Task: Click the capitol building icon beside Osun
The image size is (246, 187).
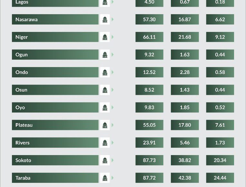Action: pyautogui.click(x=105, y=90)
